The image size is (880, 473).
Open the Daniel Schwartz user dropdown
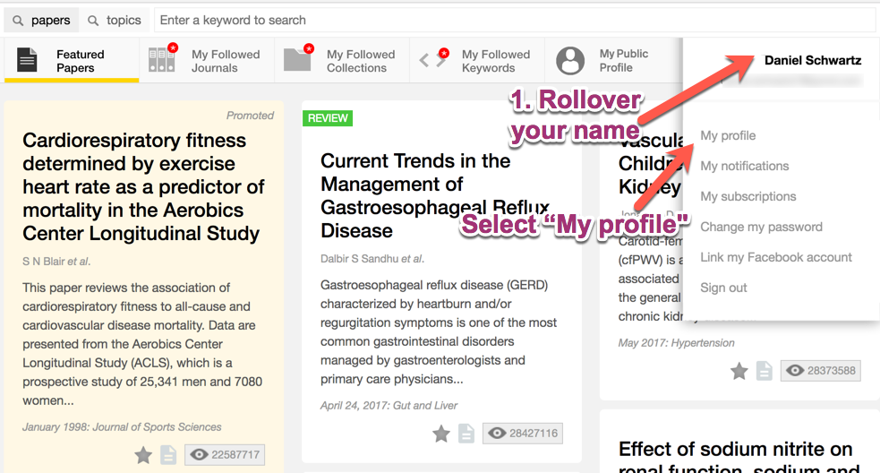point(812,61)
